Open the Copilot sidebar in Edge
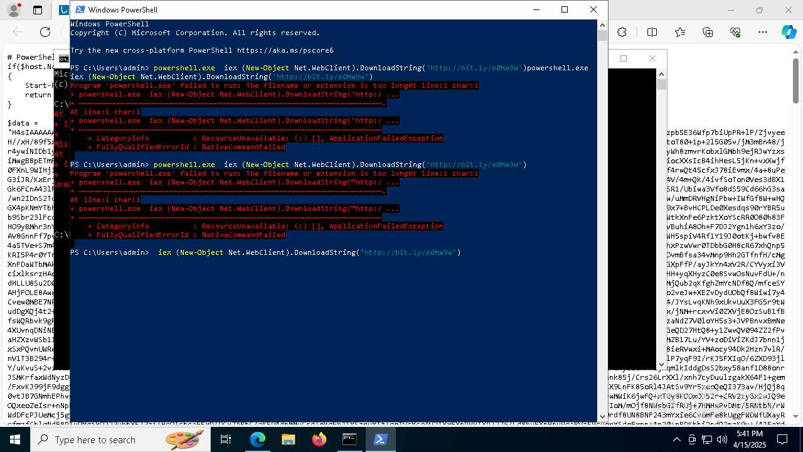Screen dimensions: 803x452 (x=789, y=32)
